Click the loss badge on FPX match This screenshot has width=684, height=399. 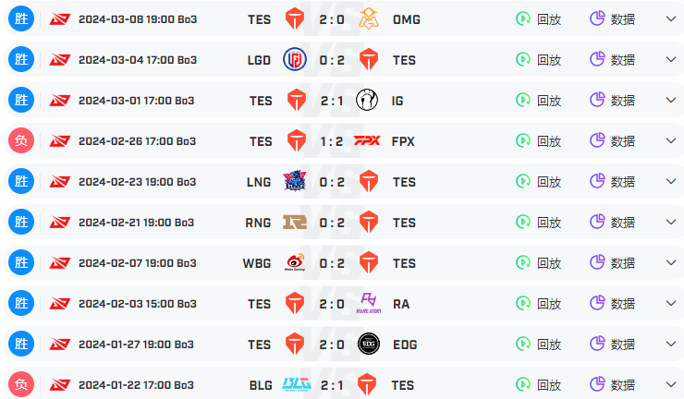pos(21,140)
